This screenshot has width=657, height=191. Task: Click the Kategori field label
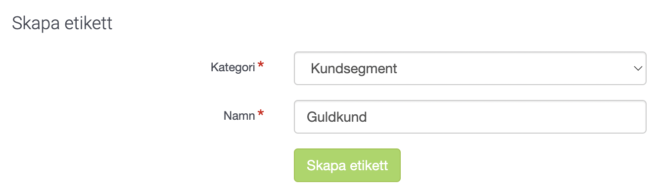[x=233, y=67]
